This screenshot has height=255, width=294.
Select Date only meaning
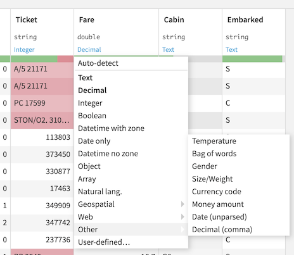(131, 141)
